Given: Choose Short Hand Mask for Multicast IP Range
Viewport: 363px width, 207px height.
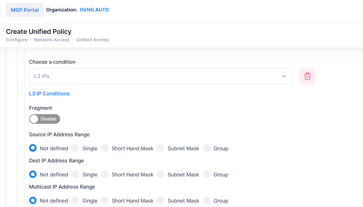Looking at the screenshot, I should coord(105,200).
